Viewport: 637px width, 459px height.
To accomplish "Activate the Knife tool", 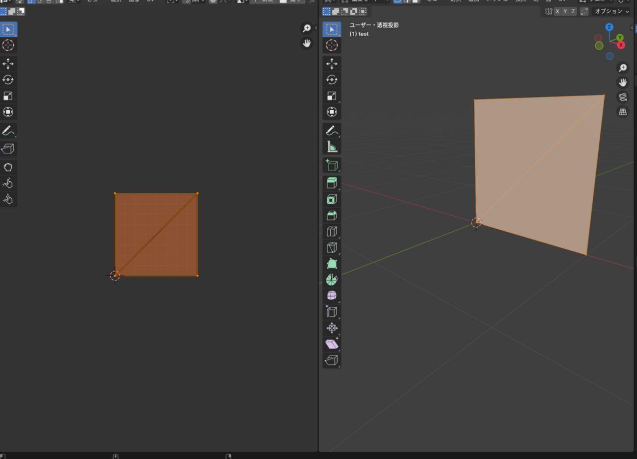I will coord(332,248).
